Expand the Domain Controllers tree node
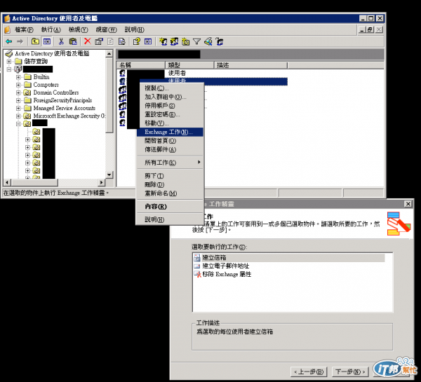This screenshot has height=382, width=421. (x=18, y=93)
